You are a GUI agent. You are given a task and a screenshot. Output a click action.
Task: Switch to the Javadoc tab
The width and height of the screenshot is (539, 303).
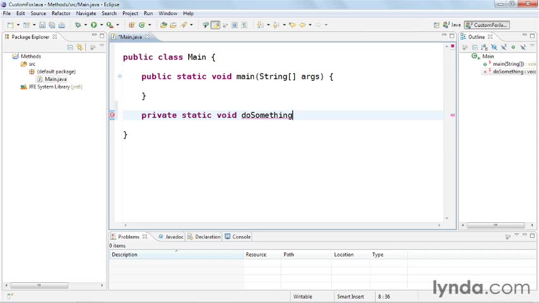(x=171, y=237)
